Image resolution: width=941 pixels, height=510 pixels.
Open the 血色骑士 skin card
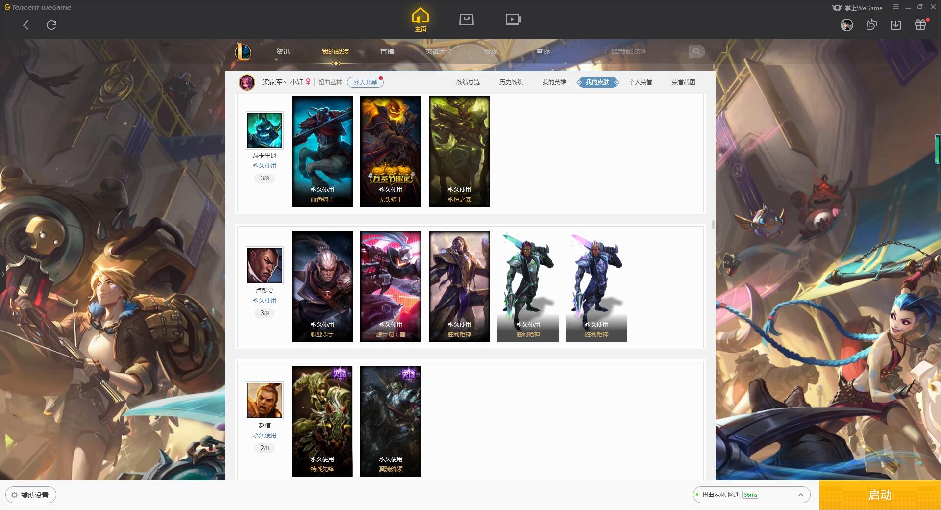[x=322, y=152]
